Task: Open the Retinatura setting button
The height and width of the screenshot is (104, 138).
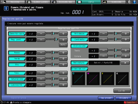Action: [x=79, y=63]
